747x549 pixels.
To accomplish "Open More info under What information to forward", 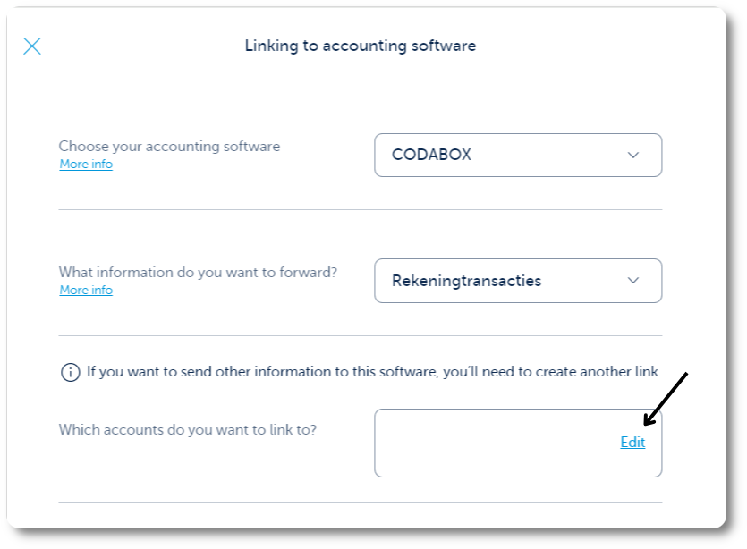I will [x=86, y=290].
